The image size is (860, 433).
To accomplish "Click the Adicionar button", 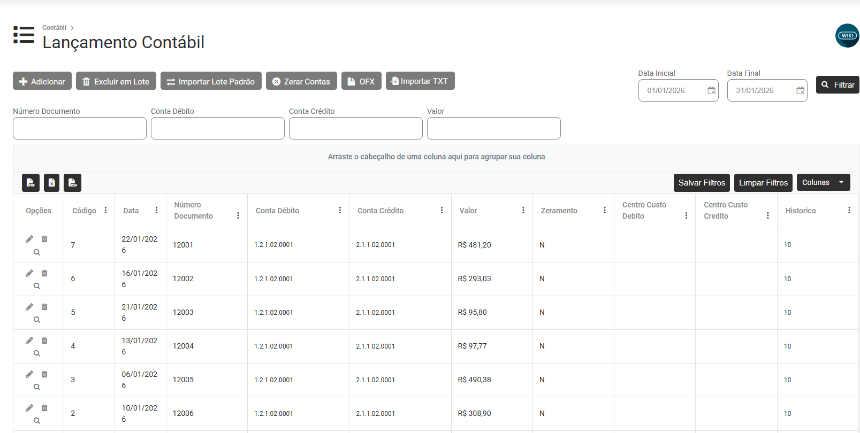I will (42, 81).
